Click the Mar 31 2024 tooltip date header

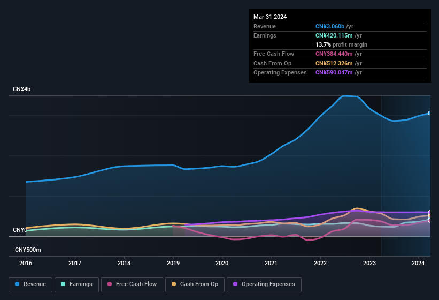tap(270, 17)
